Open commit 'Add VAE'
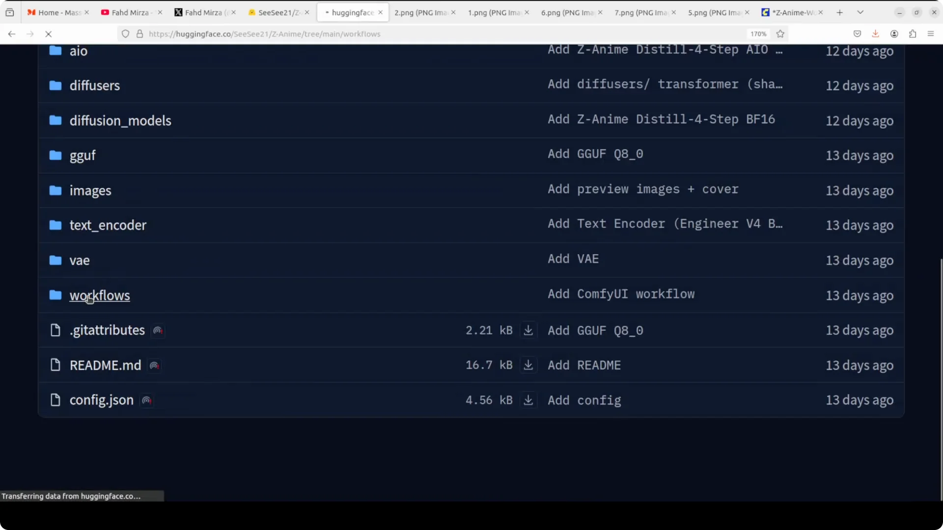This screenshot has width=943, height=530. 573,259
